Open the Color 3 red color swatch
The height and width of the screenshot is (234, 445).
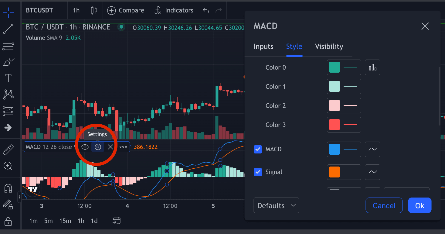tap(335, 125)
